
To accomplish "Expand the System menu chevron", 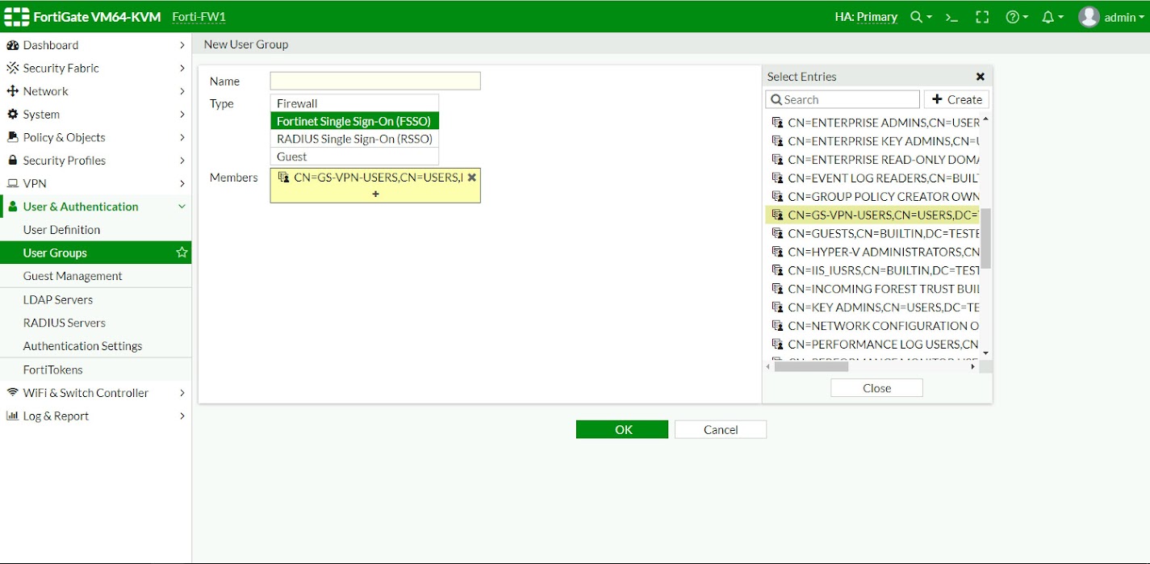I will (x=182, y=115).
